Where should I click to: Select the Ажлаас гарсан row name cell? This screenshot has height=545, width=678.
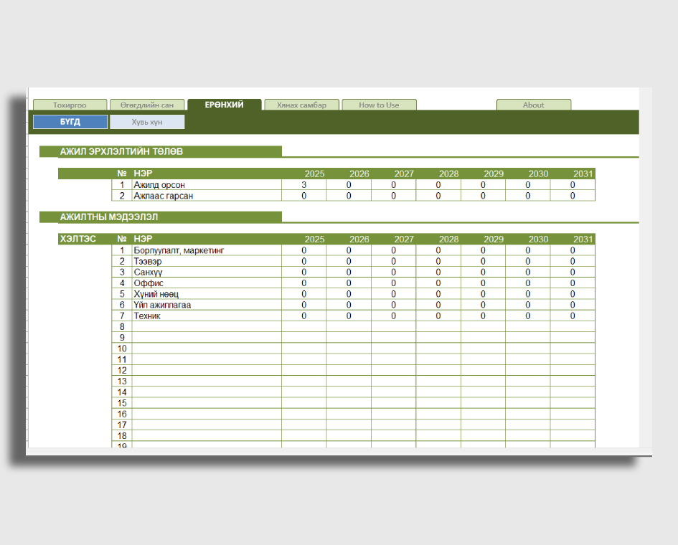tap(206, 196)
